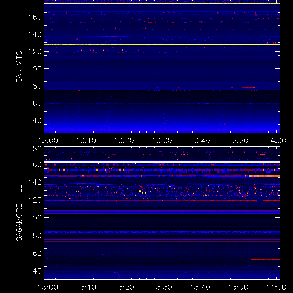Click the yellow band near 128 in San Vito spectrogram
The width and height of the screenshot is (293, 293).
(162, 45)
